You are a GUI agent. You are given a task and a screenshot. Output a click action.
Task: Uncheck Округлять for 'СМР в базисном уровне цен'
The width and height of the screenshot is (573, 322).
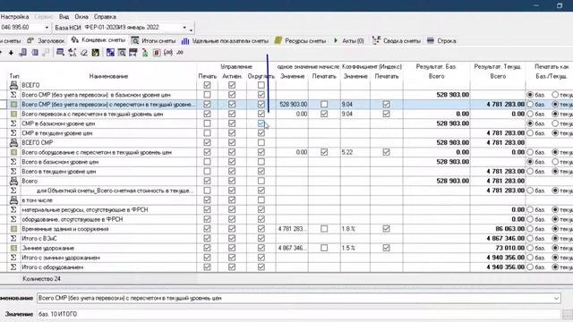point(261,123)
